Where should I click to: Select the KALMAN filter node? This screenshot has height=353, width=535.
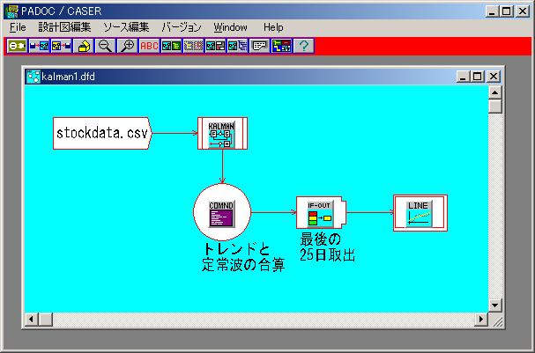click(x=222, y=134)
